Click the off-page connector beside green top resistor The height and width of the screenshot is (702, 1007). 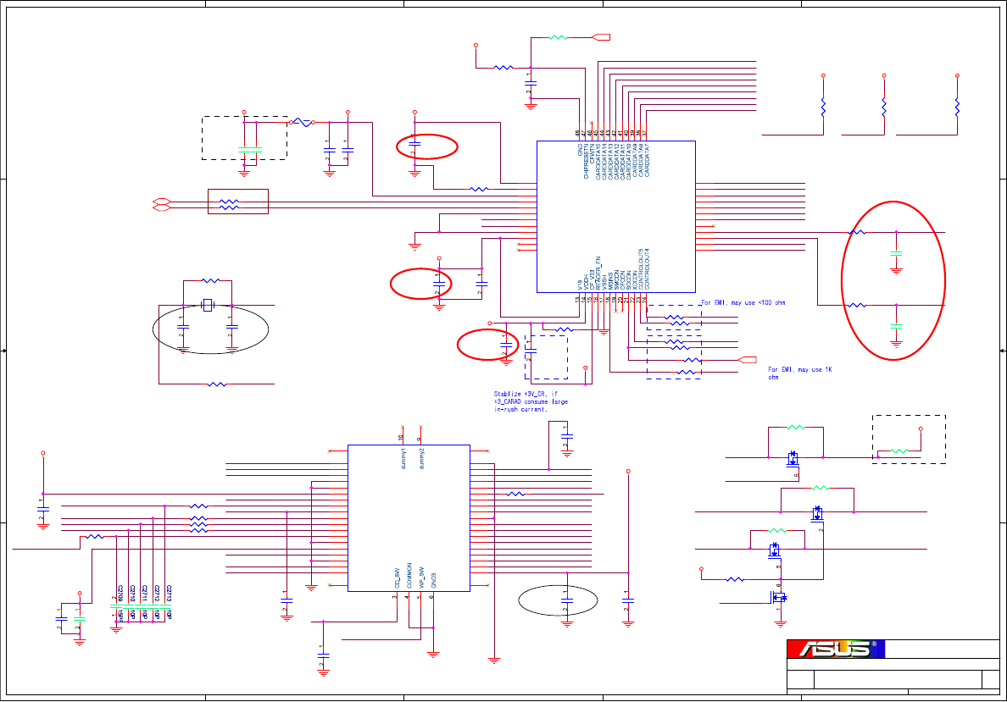(x=600, y=37)
